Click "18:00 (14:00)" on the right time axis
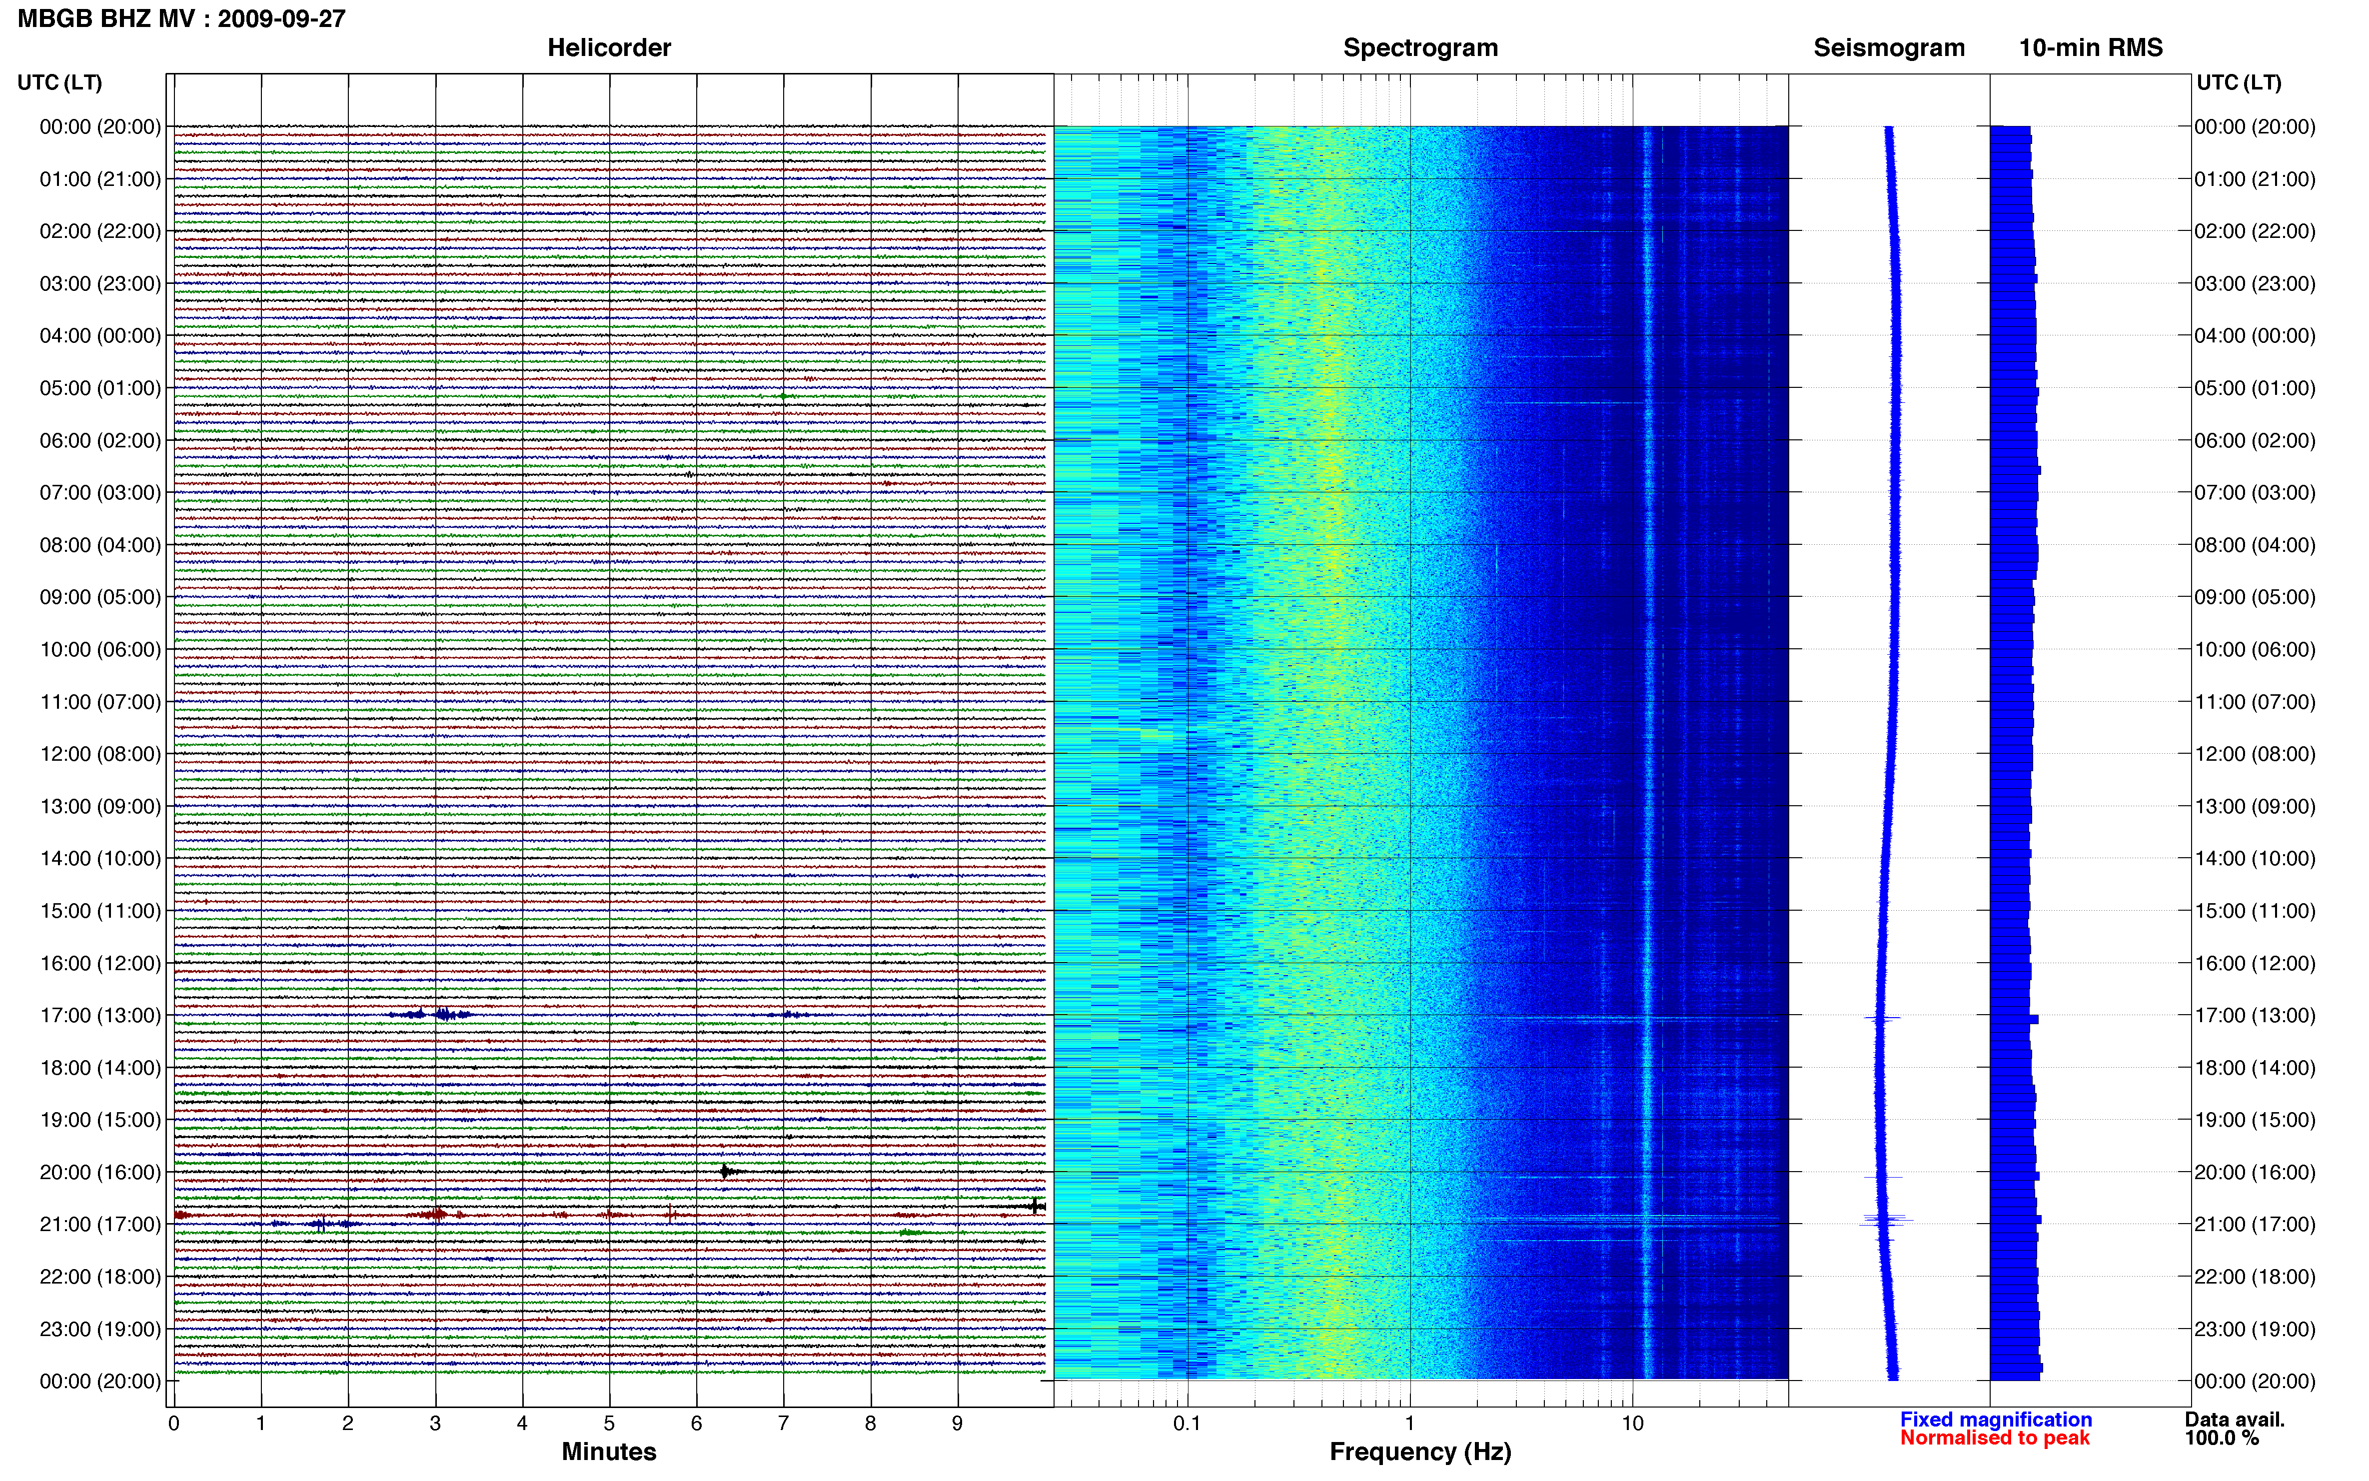Viewport: 2369px width, 1481px height. click(x=2255, y=1068)
